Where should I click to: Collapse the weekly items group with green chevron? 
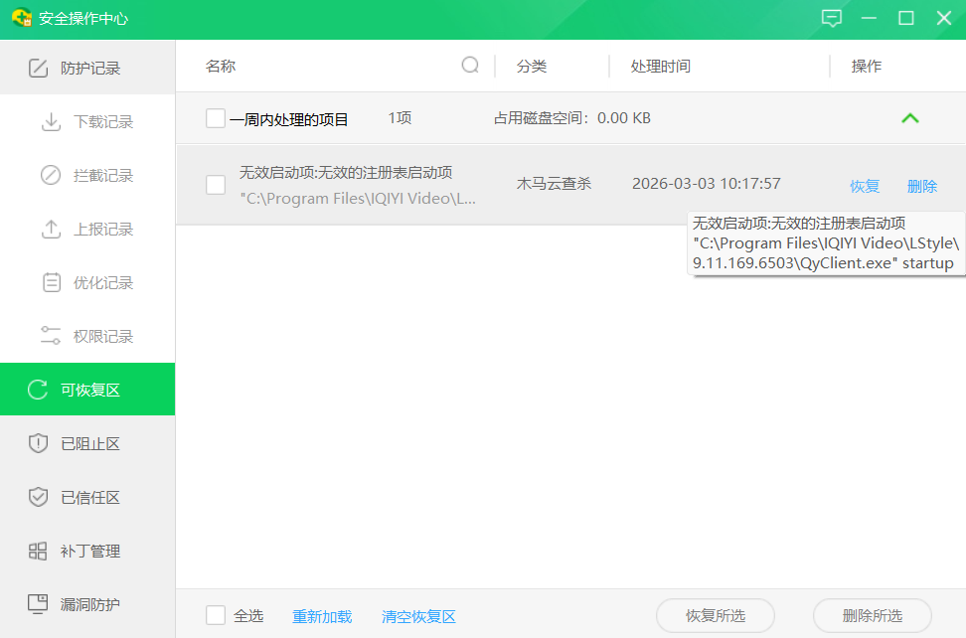click(x=909, y=119)
